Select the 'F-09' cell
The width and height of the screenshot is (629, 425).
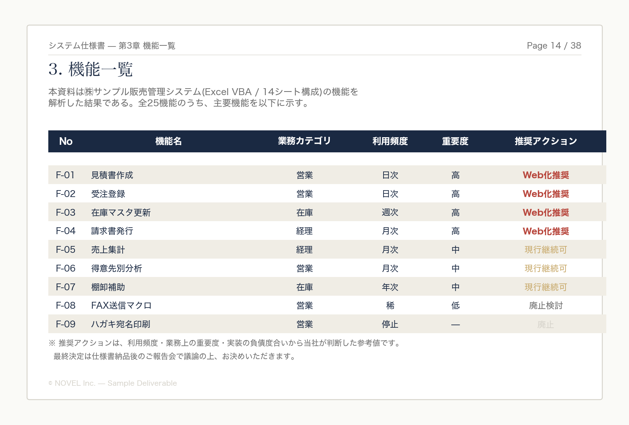(66, 324)
